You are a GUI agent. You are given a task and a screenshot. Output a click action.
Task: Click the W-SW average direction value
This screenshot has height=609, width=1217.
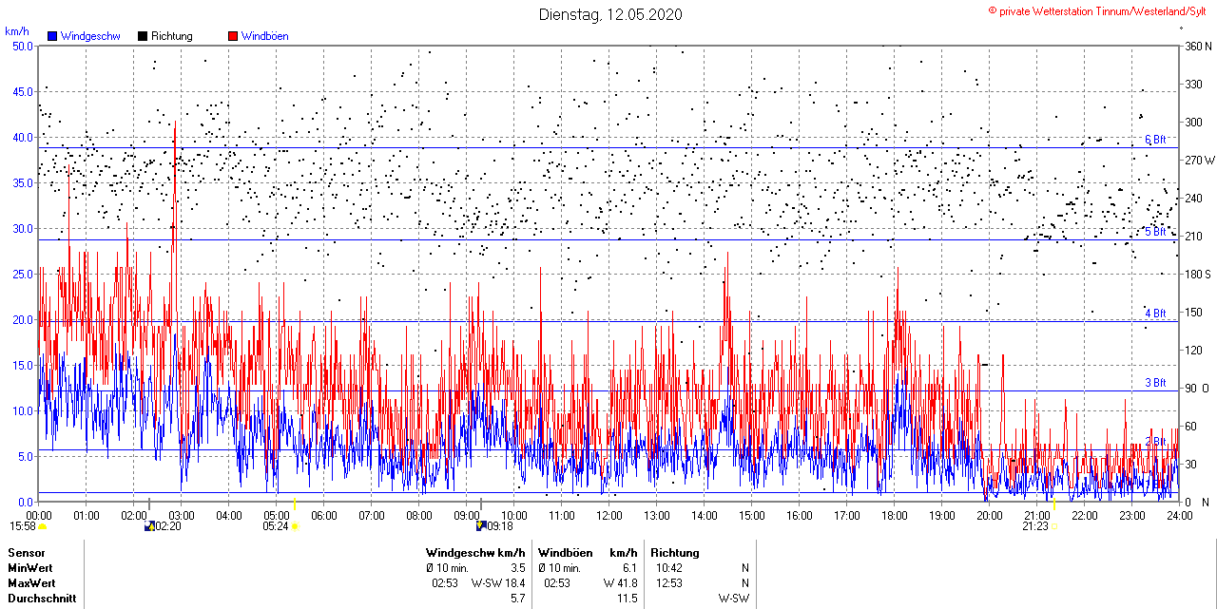(x=734, y=599)
